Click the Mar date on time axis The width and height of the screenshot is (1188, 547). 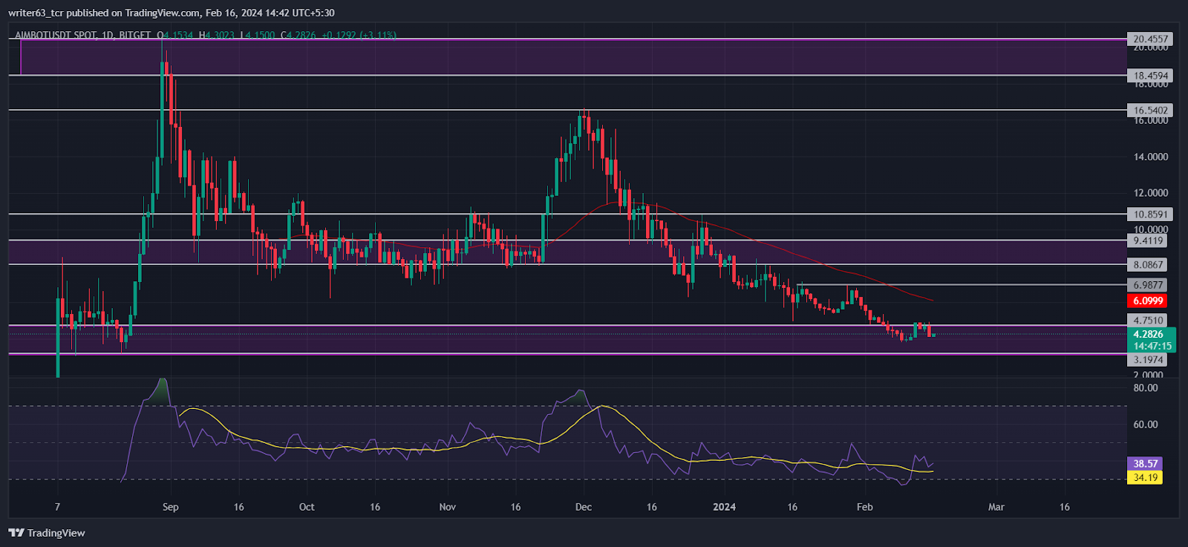(996, 507)
